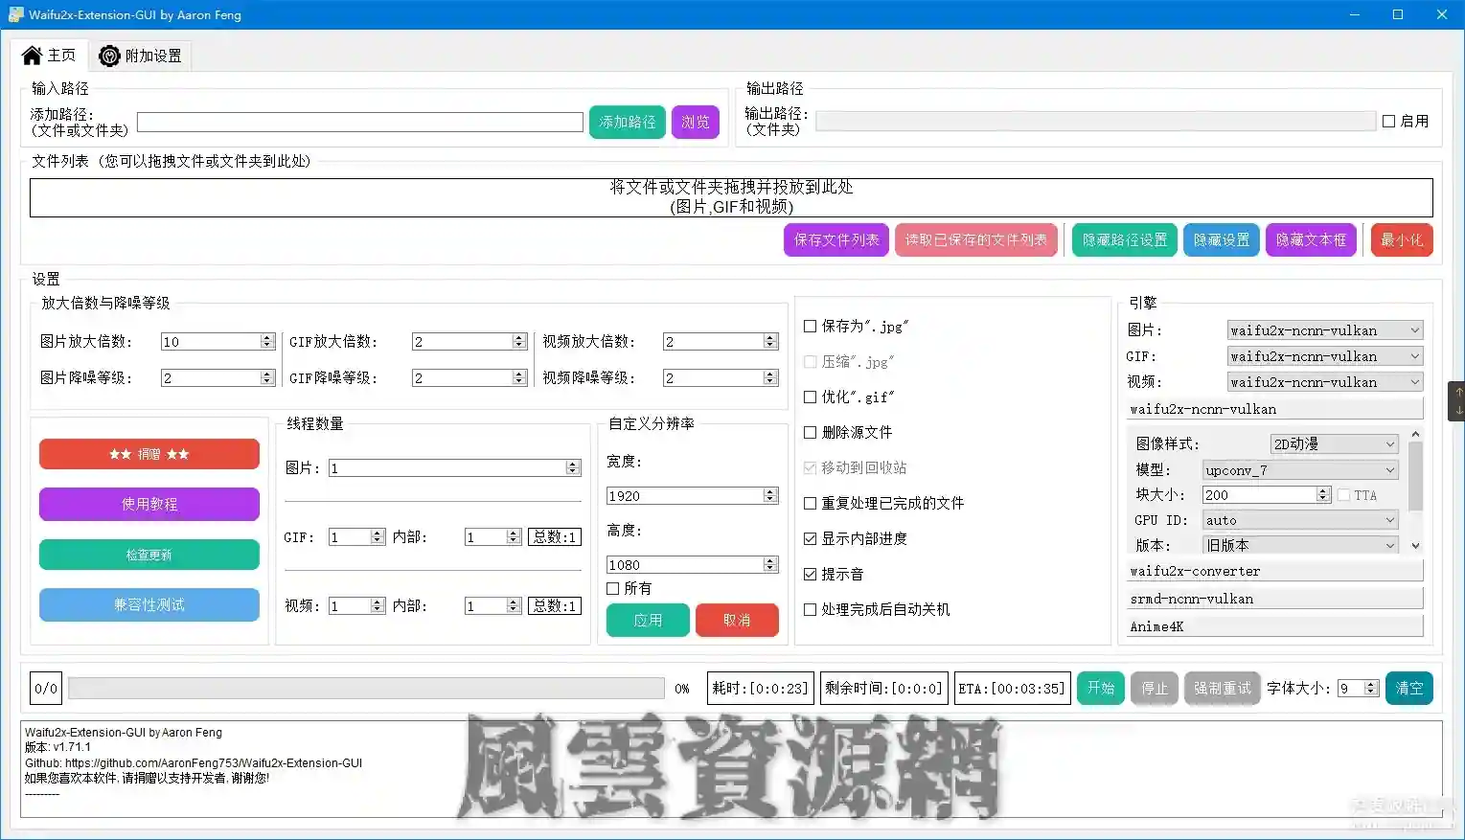
Task: Open the 视频 engine dropdown
Action: [x=1325, y=382]
